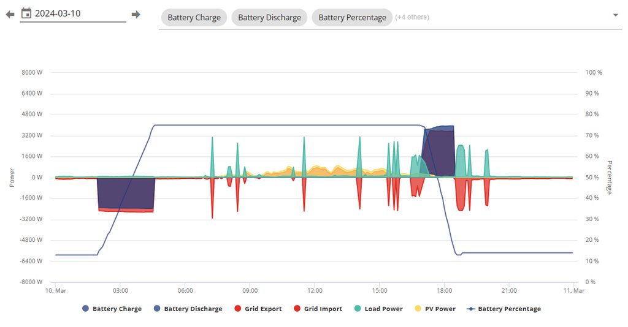
Task: Hide Grid Import series via legend
Action: tap(323, 309)
